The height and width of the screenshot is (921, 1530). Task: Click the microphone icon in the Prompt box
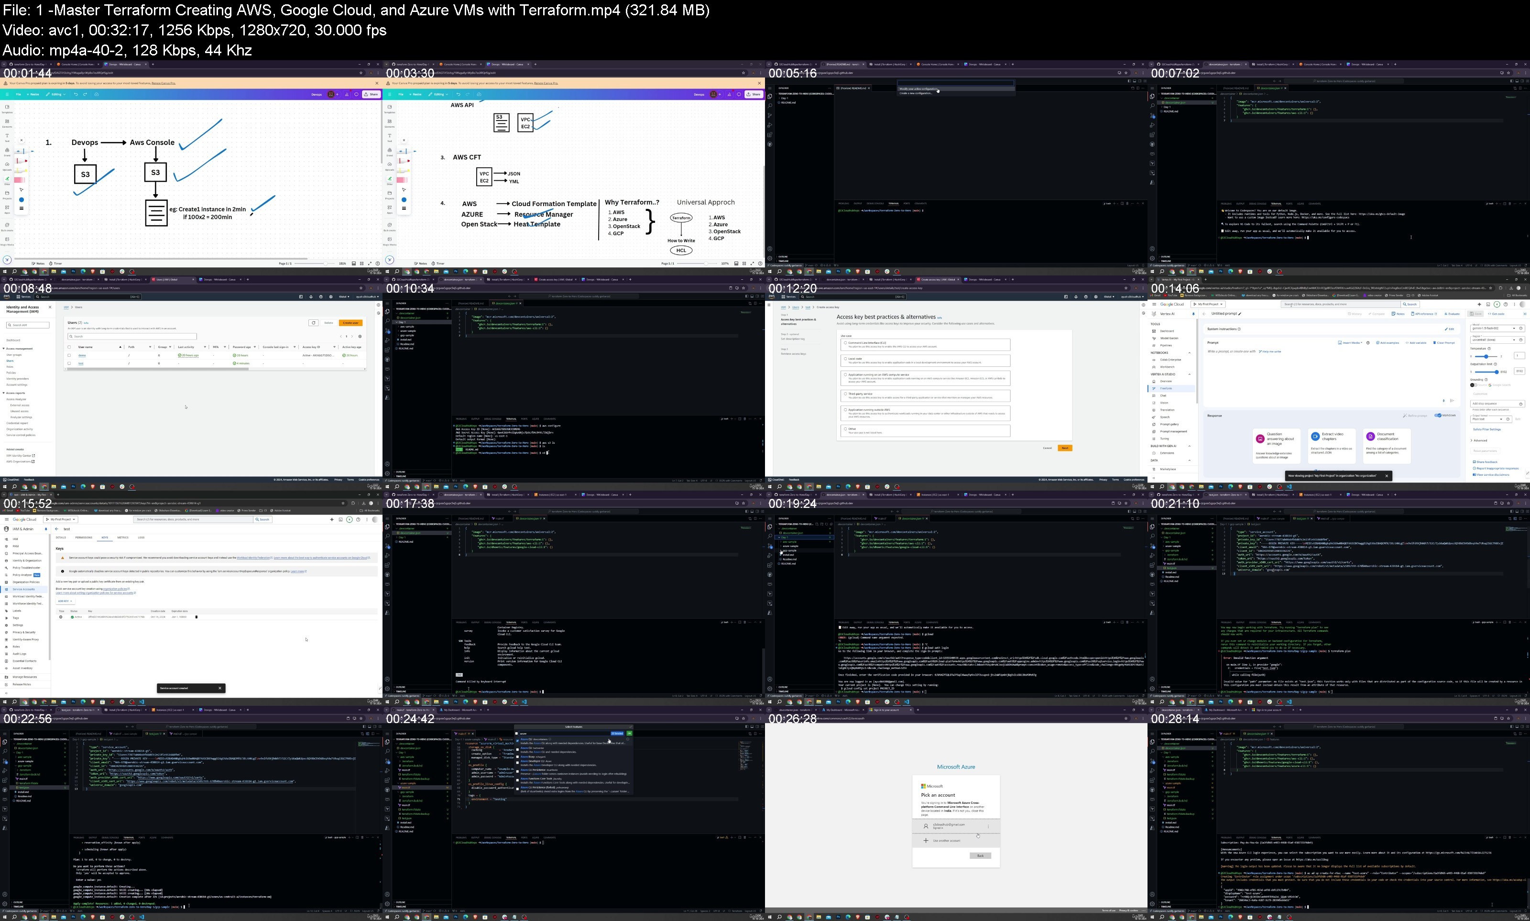[1443, 400]
